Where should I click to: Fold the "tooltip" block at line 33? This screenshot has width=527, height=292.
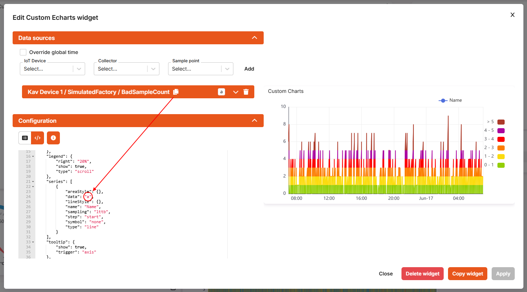pyautogui.click(x=33, y=242)
